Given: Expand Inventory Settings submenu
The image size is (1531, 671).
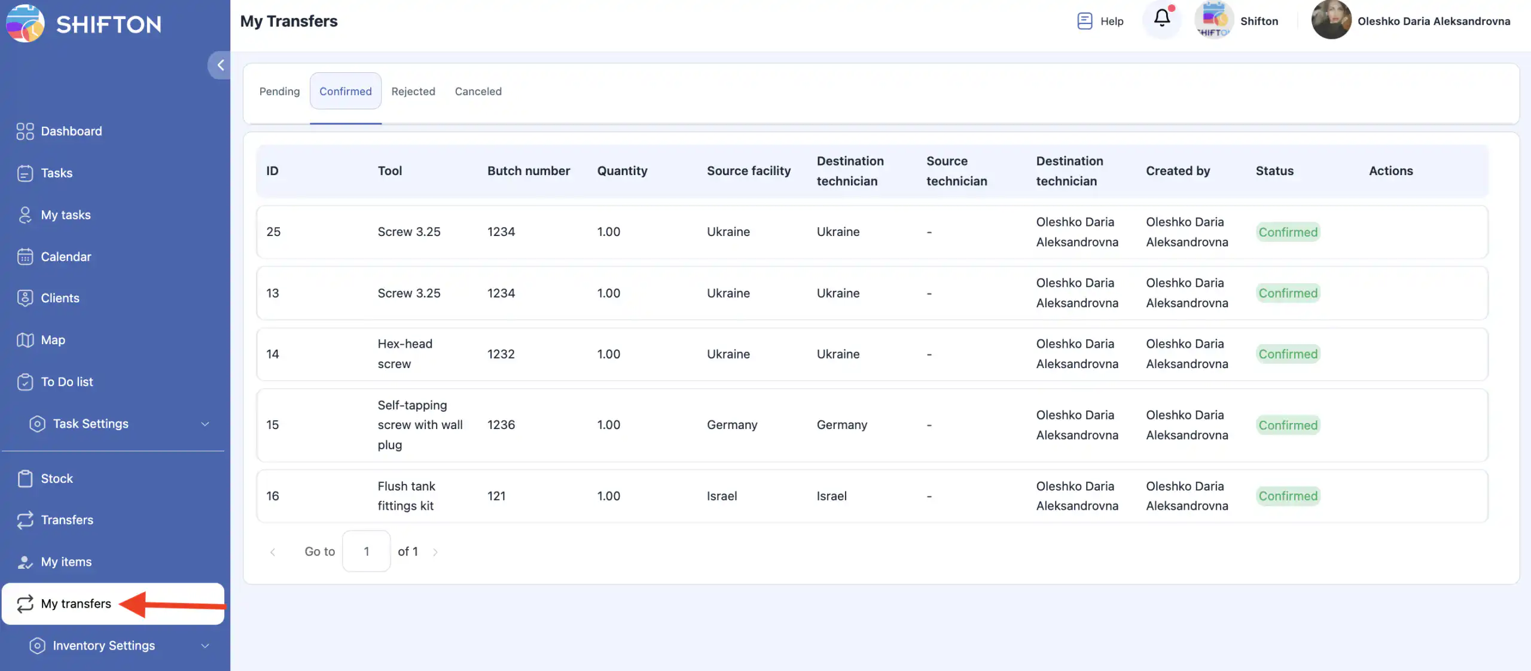Looking at the screenshot, I should tap(205, 645).
